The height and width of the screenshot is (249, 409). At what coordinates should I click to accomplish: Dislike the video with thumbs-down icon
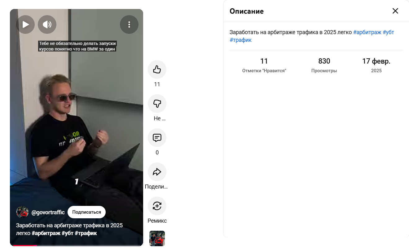157,104
